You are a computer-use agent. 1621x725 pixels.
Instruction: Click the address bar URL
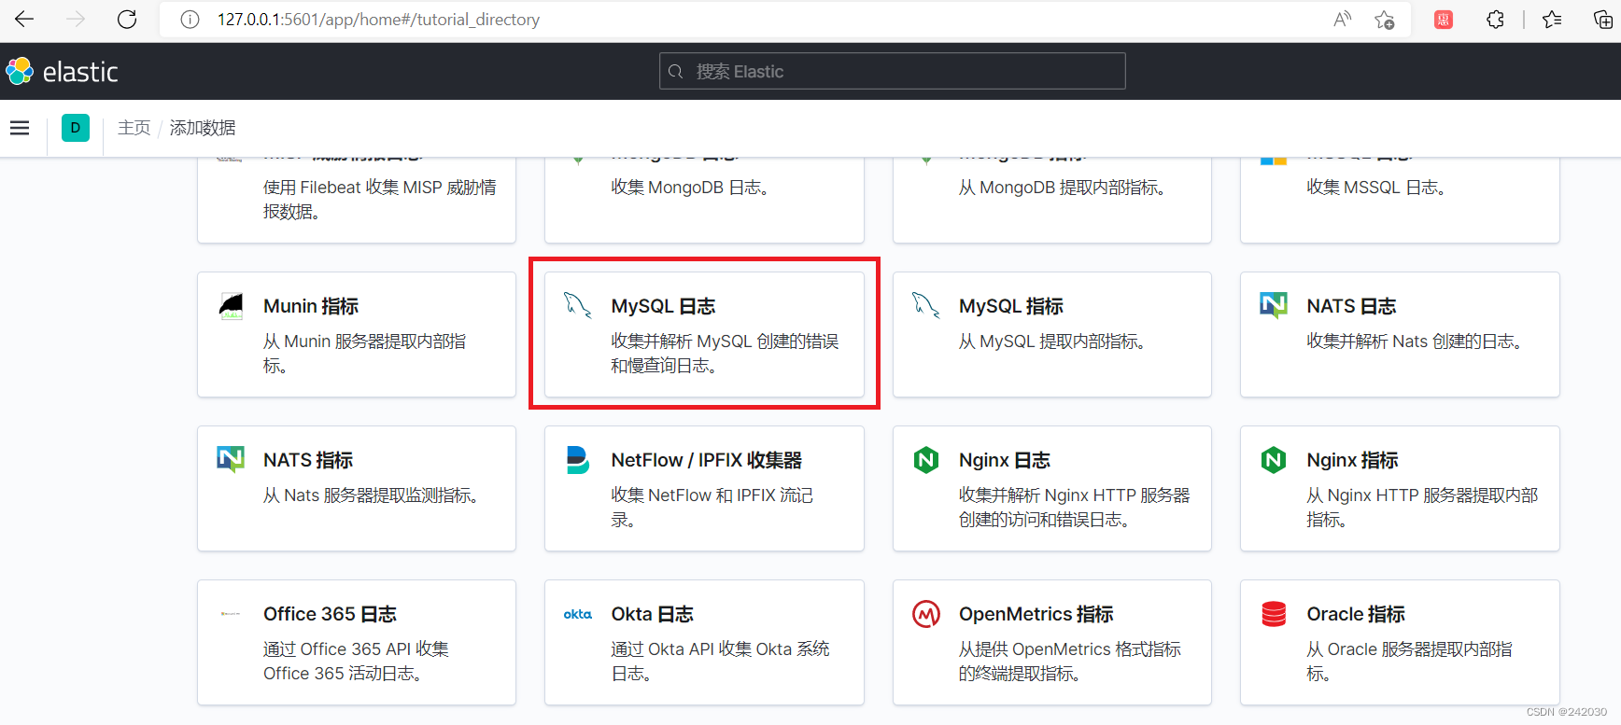click(x=378, y=20)
